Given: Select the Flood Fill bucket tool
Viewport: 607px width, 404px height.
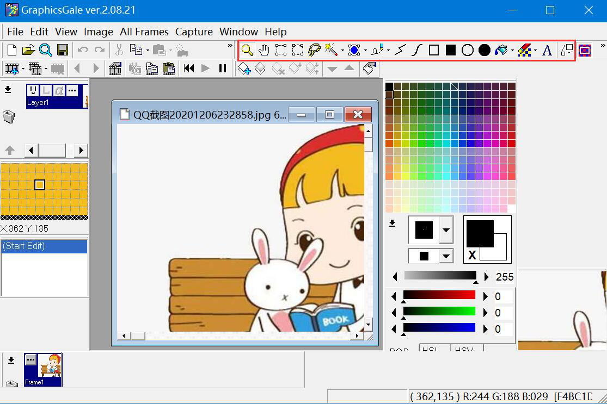Looking at the screenshot, I should (x=501, y=51).
